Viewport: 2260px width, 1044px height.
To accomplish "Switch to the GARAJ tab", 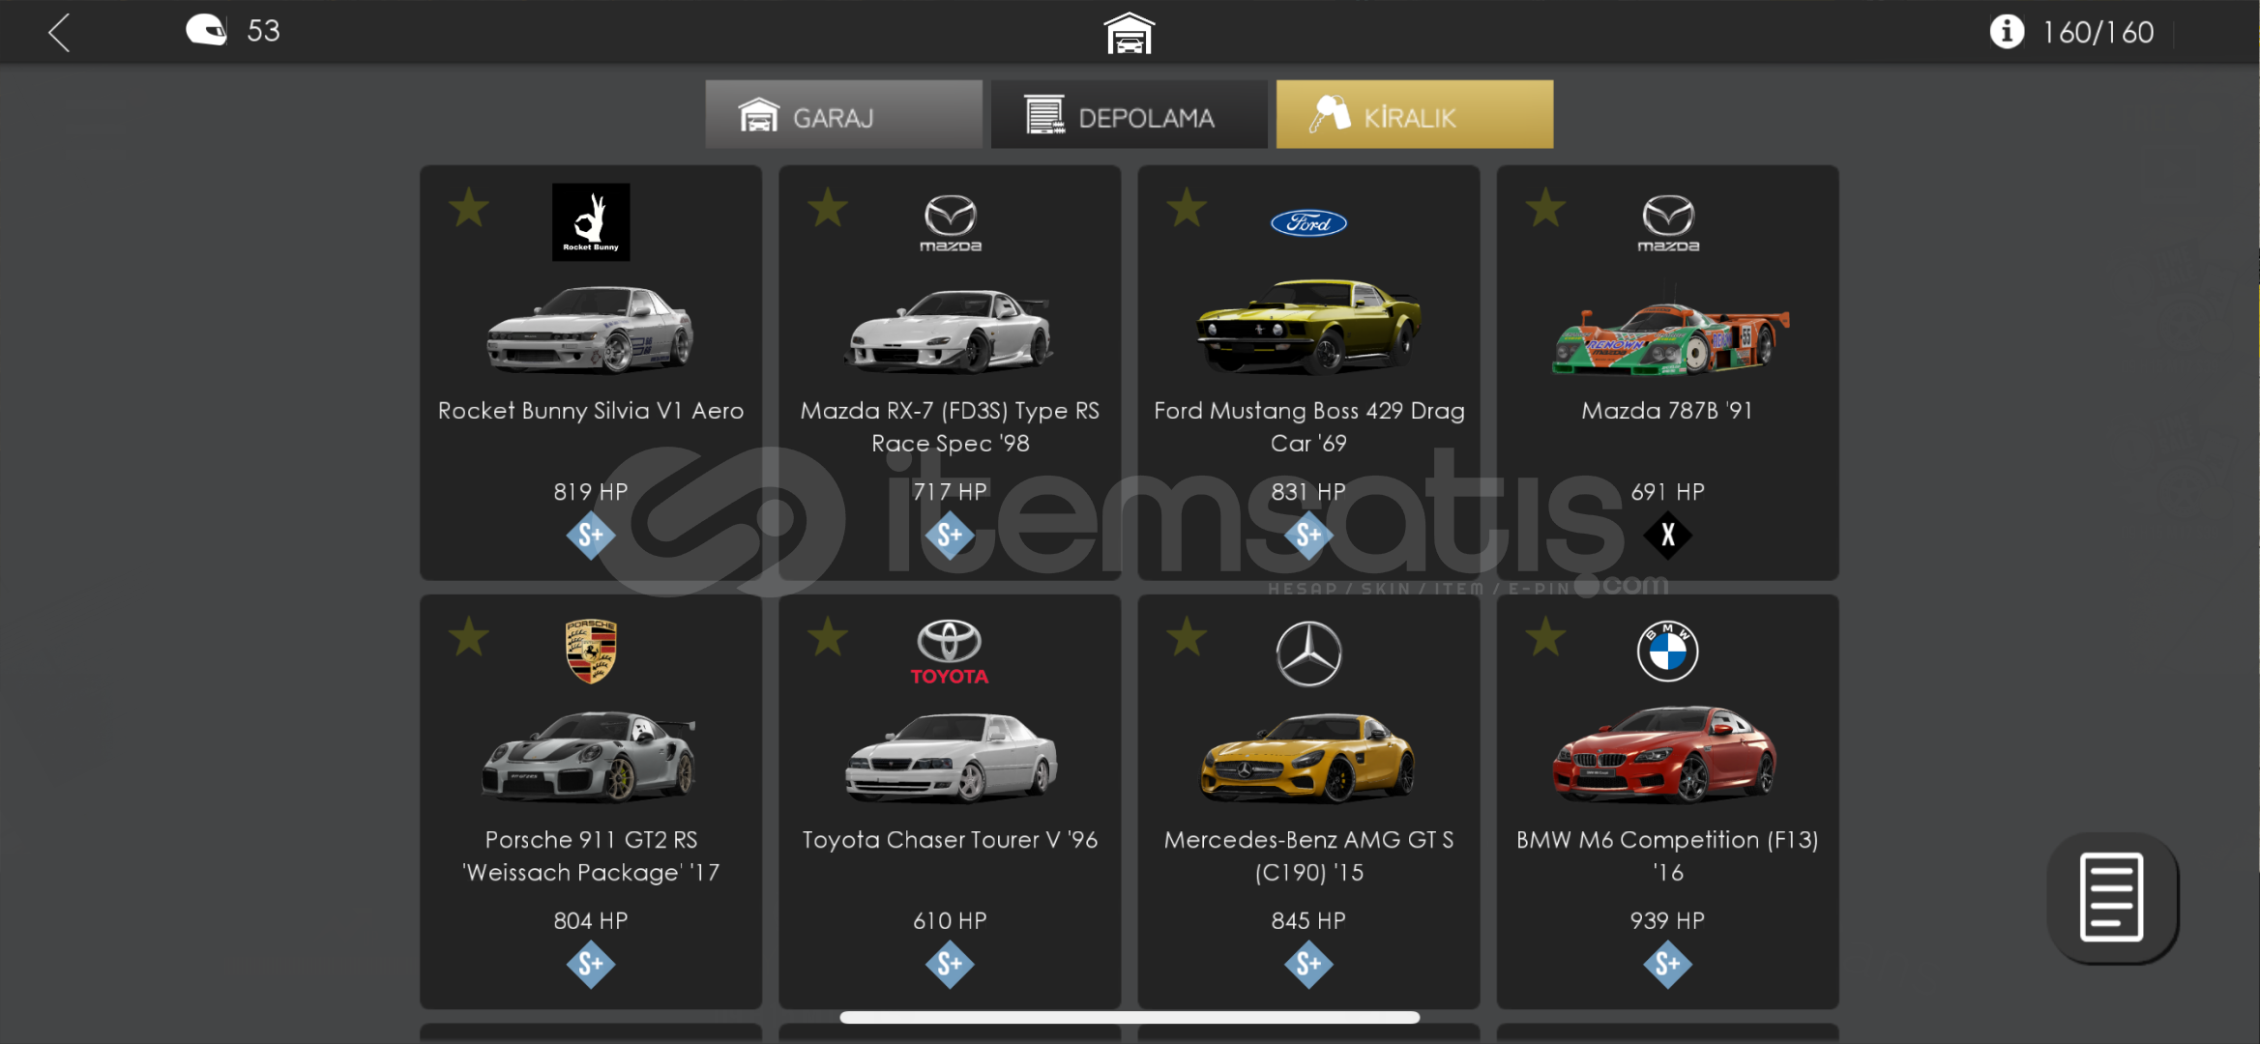I will point(843,115).
